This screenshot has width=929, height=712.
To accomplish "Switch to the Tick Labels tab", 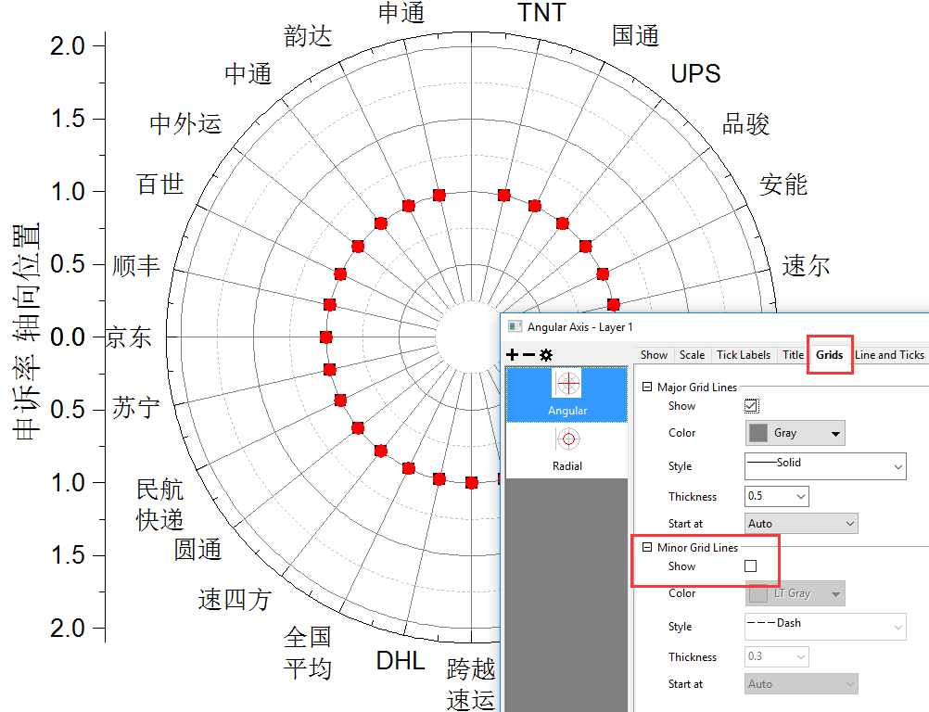I will click(x=744, y=354).
